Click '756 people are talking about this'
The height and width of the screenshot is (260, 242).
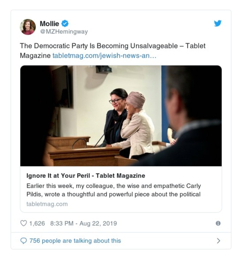(75, 241)
